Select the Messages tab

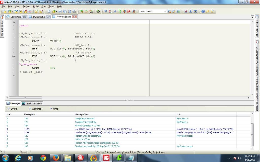(13, 103)
